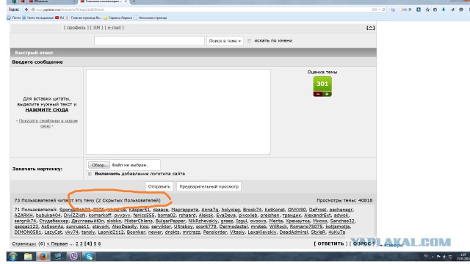Click 'Предварительный просмотр' button
Image resolution: width=470 pixels, height=264 pixels.
[x=209, y=186]
